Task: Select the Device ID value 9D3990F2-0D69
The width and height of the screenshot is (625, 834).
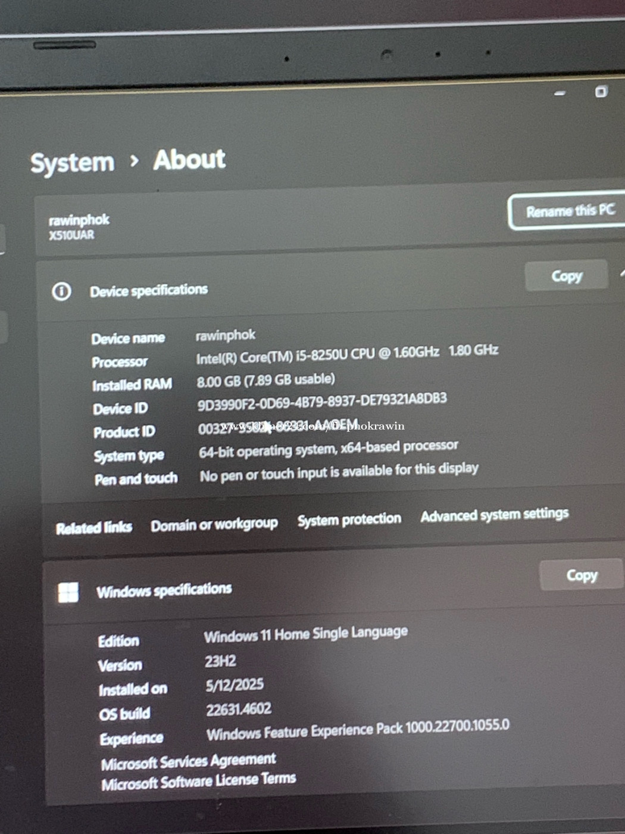Action: (322, 402)
